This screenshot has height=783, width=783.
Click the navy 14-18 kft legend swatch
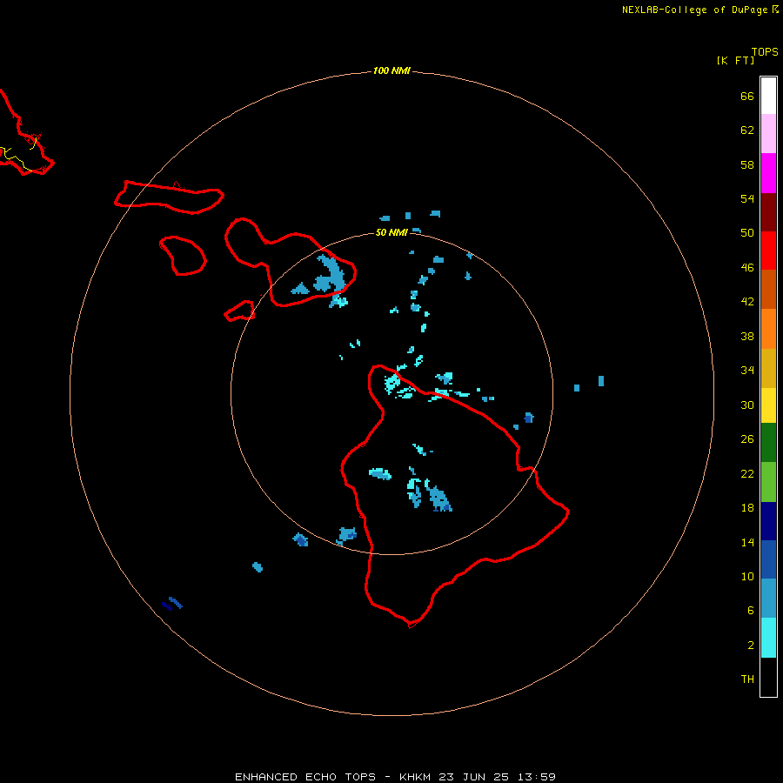[x=768, y=521]
